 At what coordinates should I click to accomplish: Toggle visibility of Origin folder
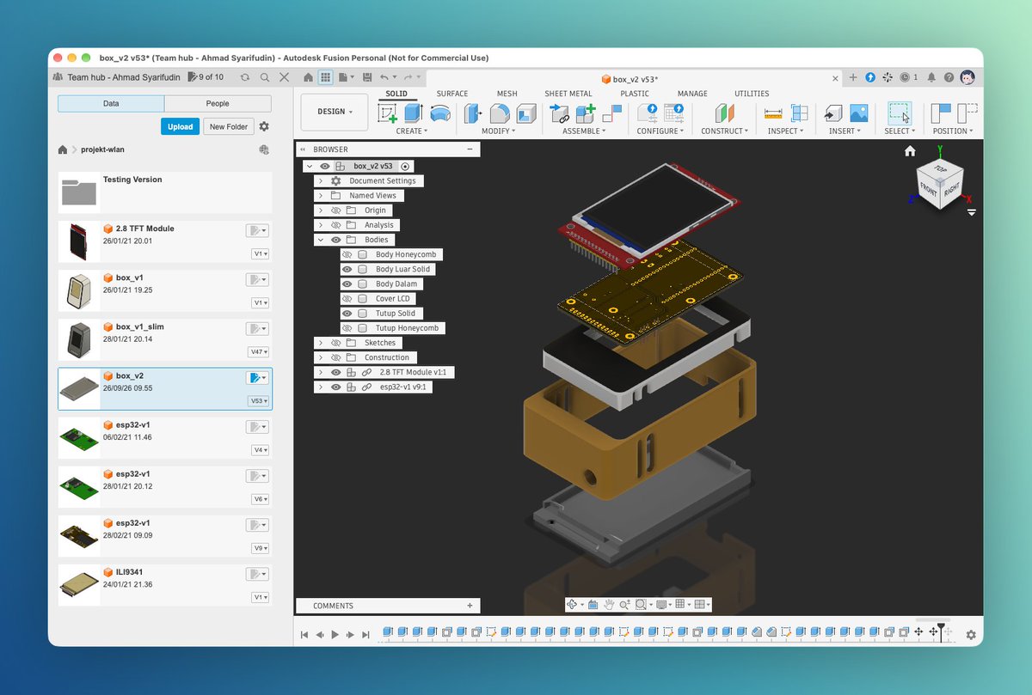click(336, 210)
